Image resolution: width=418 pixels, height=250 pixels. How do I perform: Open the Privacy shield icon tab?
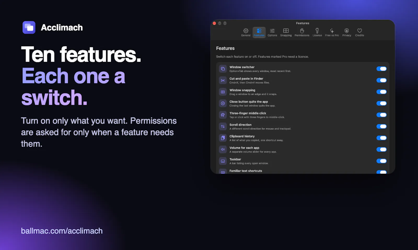coord(347,32)
